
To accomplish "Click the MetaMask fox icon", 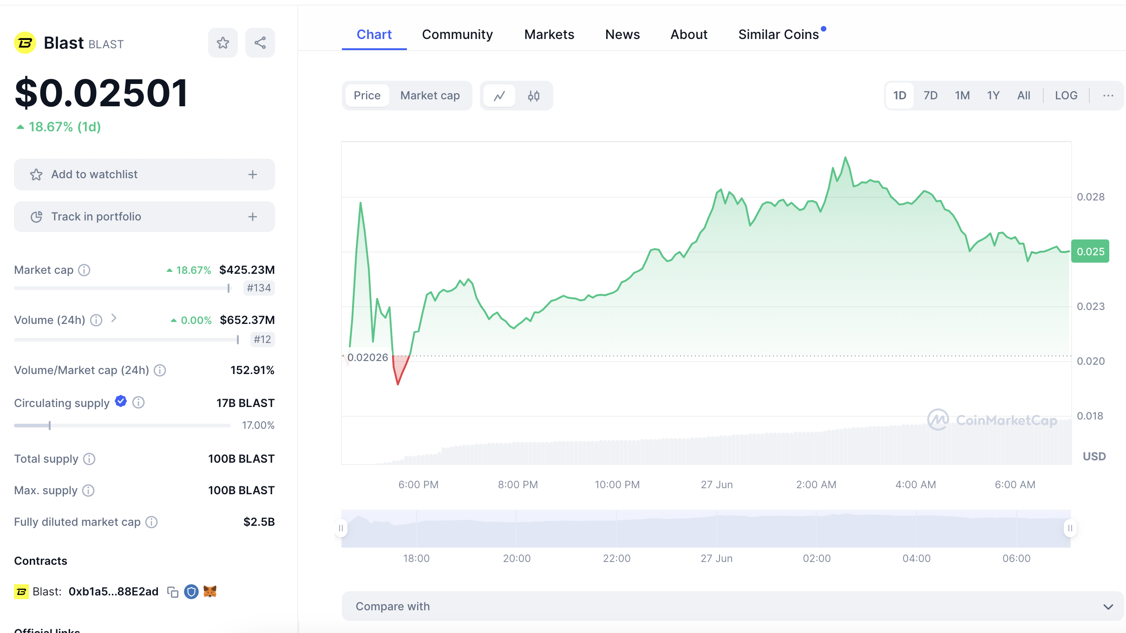I will 210,592.
